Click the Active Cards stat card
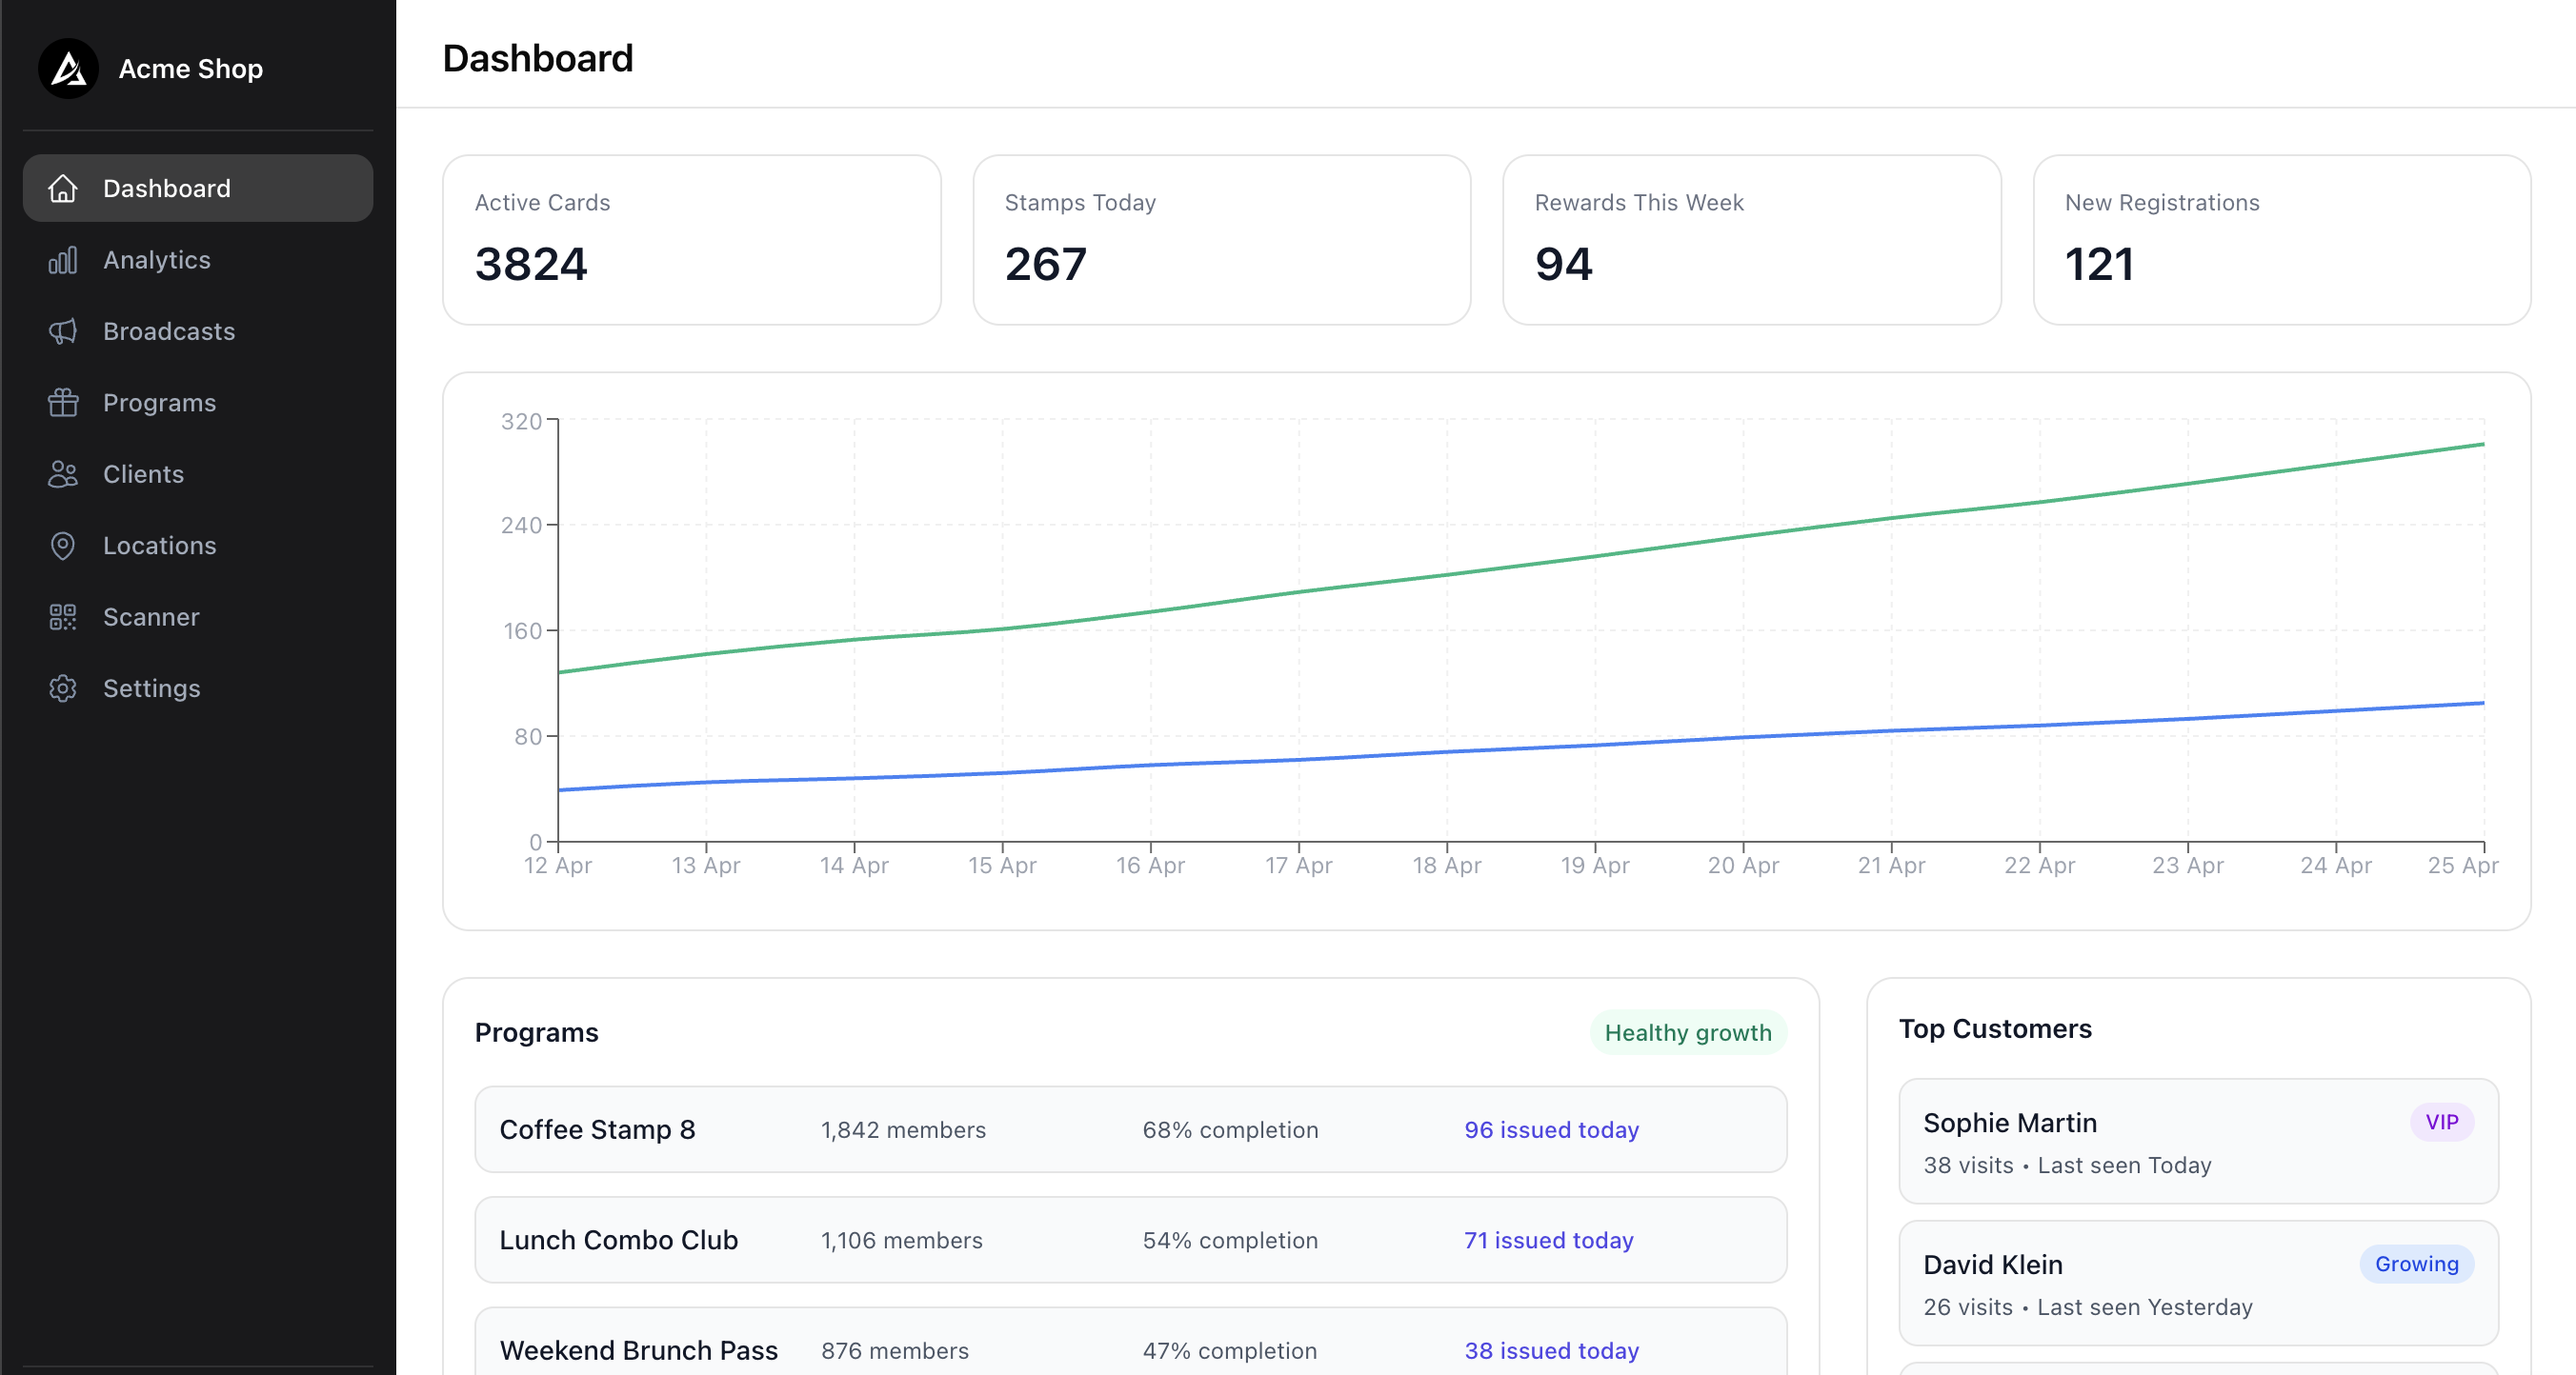The width and height of the screenshot is (2576, 1375). click(691, 240)
